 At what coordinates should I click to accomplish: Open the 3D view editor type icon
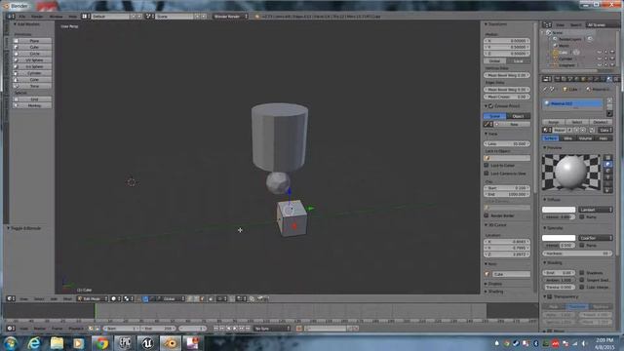click(x=11, y=298)
